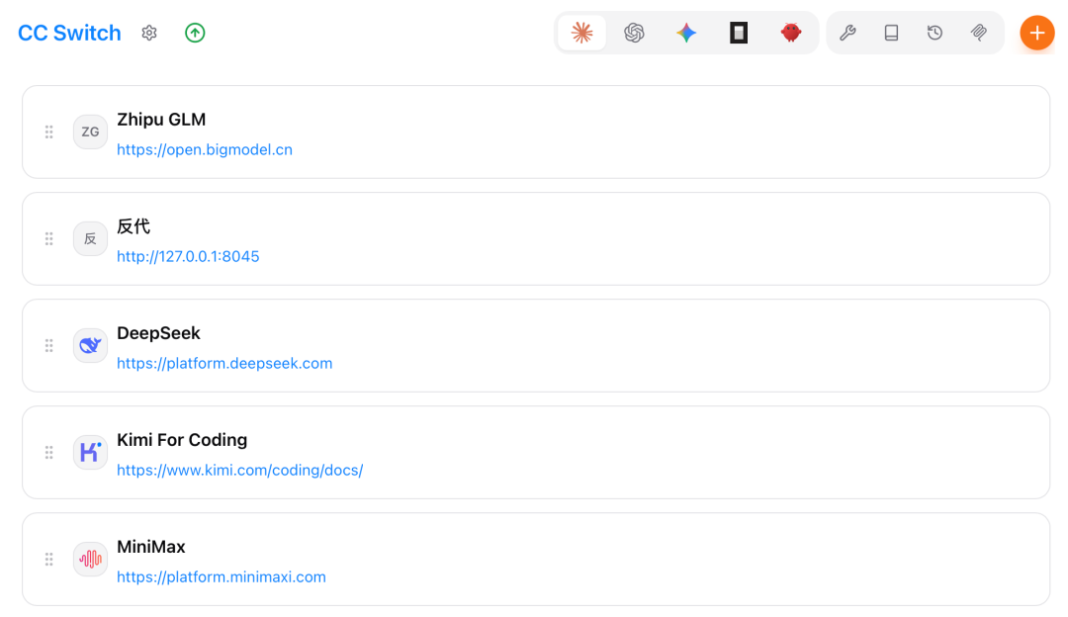1068x617 pixels.
Task: Switch to the OpenAI Codex tab icon
Action: (x=634, y=33)
